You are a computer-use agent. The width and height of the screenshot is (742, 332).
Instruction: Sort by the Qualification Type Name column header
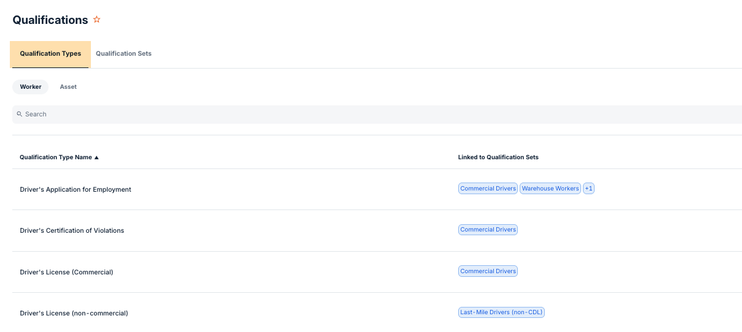55,157
